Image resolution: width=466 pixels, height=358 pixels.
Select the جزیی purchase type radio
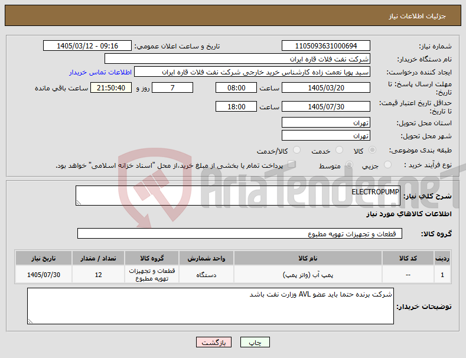click(387, 165)
